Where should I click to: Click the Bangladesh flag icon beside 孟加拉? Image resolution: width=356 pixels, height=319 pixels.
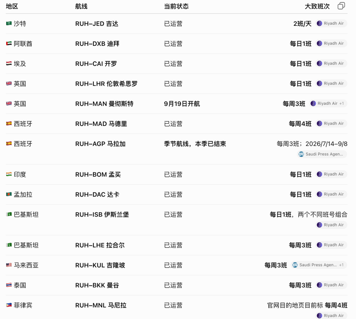pos(9,194)
